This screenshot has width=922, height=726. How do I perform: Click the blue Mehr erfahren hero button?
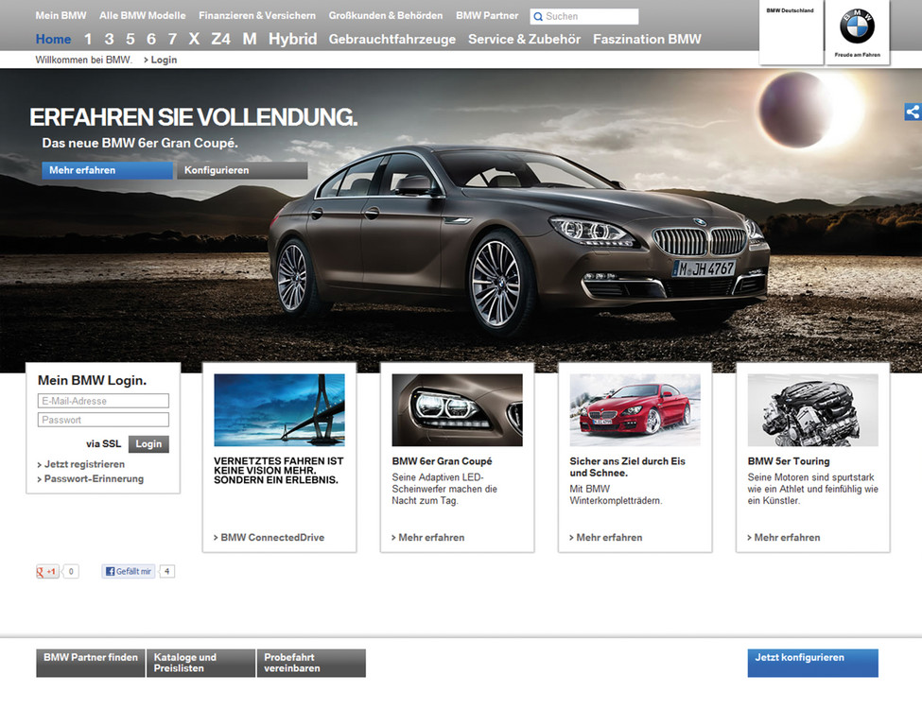point(107,170)
